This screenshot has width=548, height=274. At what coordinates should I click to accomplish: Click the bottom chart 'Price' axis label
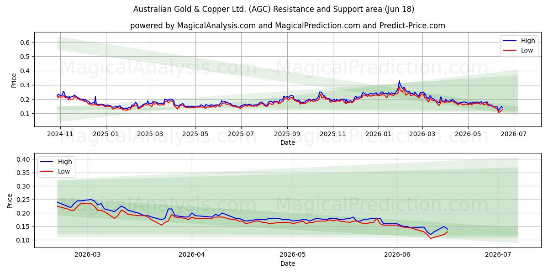point(10,200)
